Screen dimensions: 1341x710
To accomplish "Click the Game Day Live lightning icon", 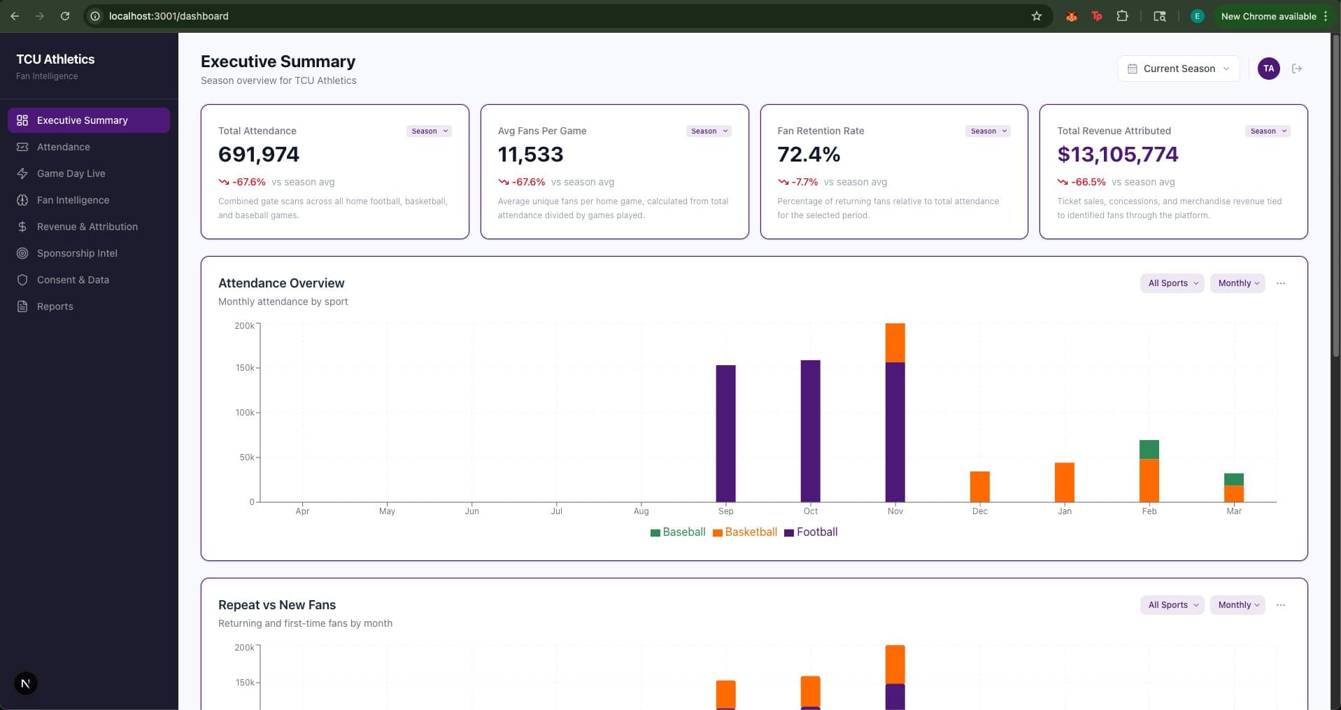I will click(x=22, y=173).
